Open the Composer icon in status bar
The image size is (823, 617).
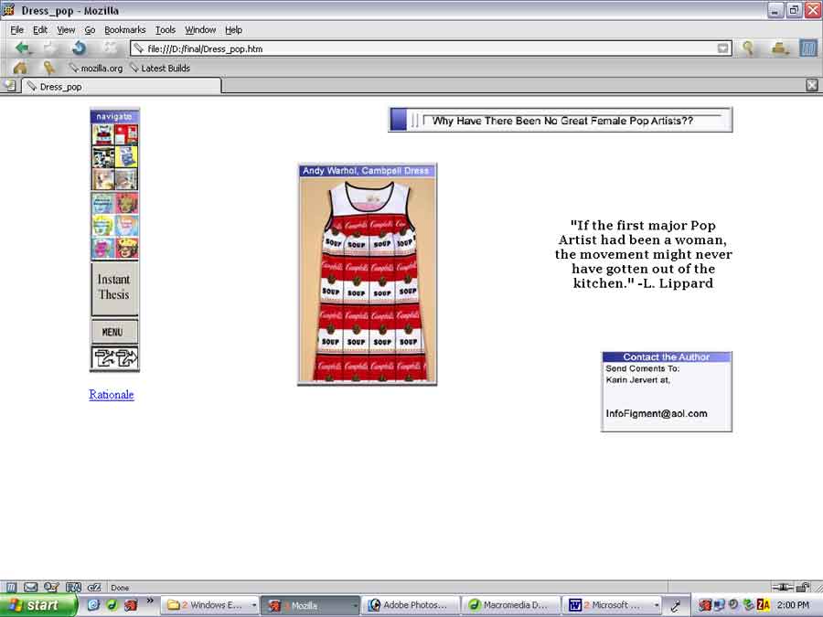pos(51,587)
